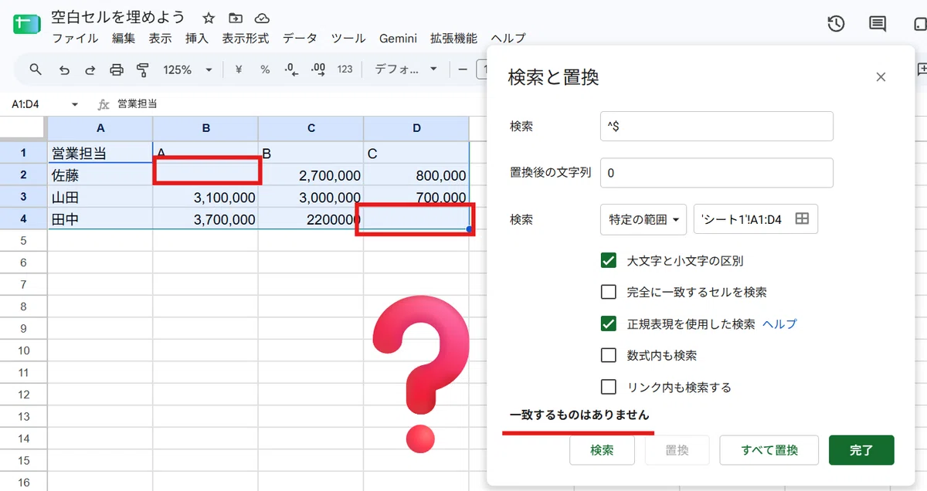The height and width of the screenshot is (491, 927).
Task: Open the 123 number formats menu
Action: coord(345,69)
